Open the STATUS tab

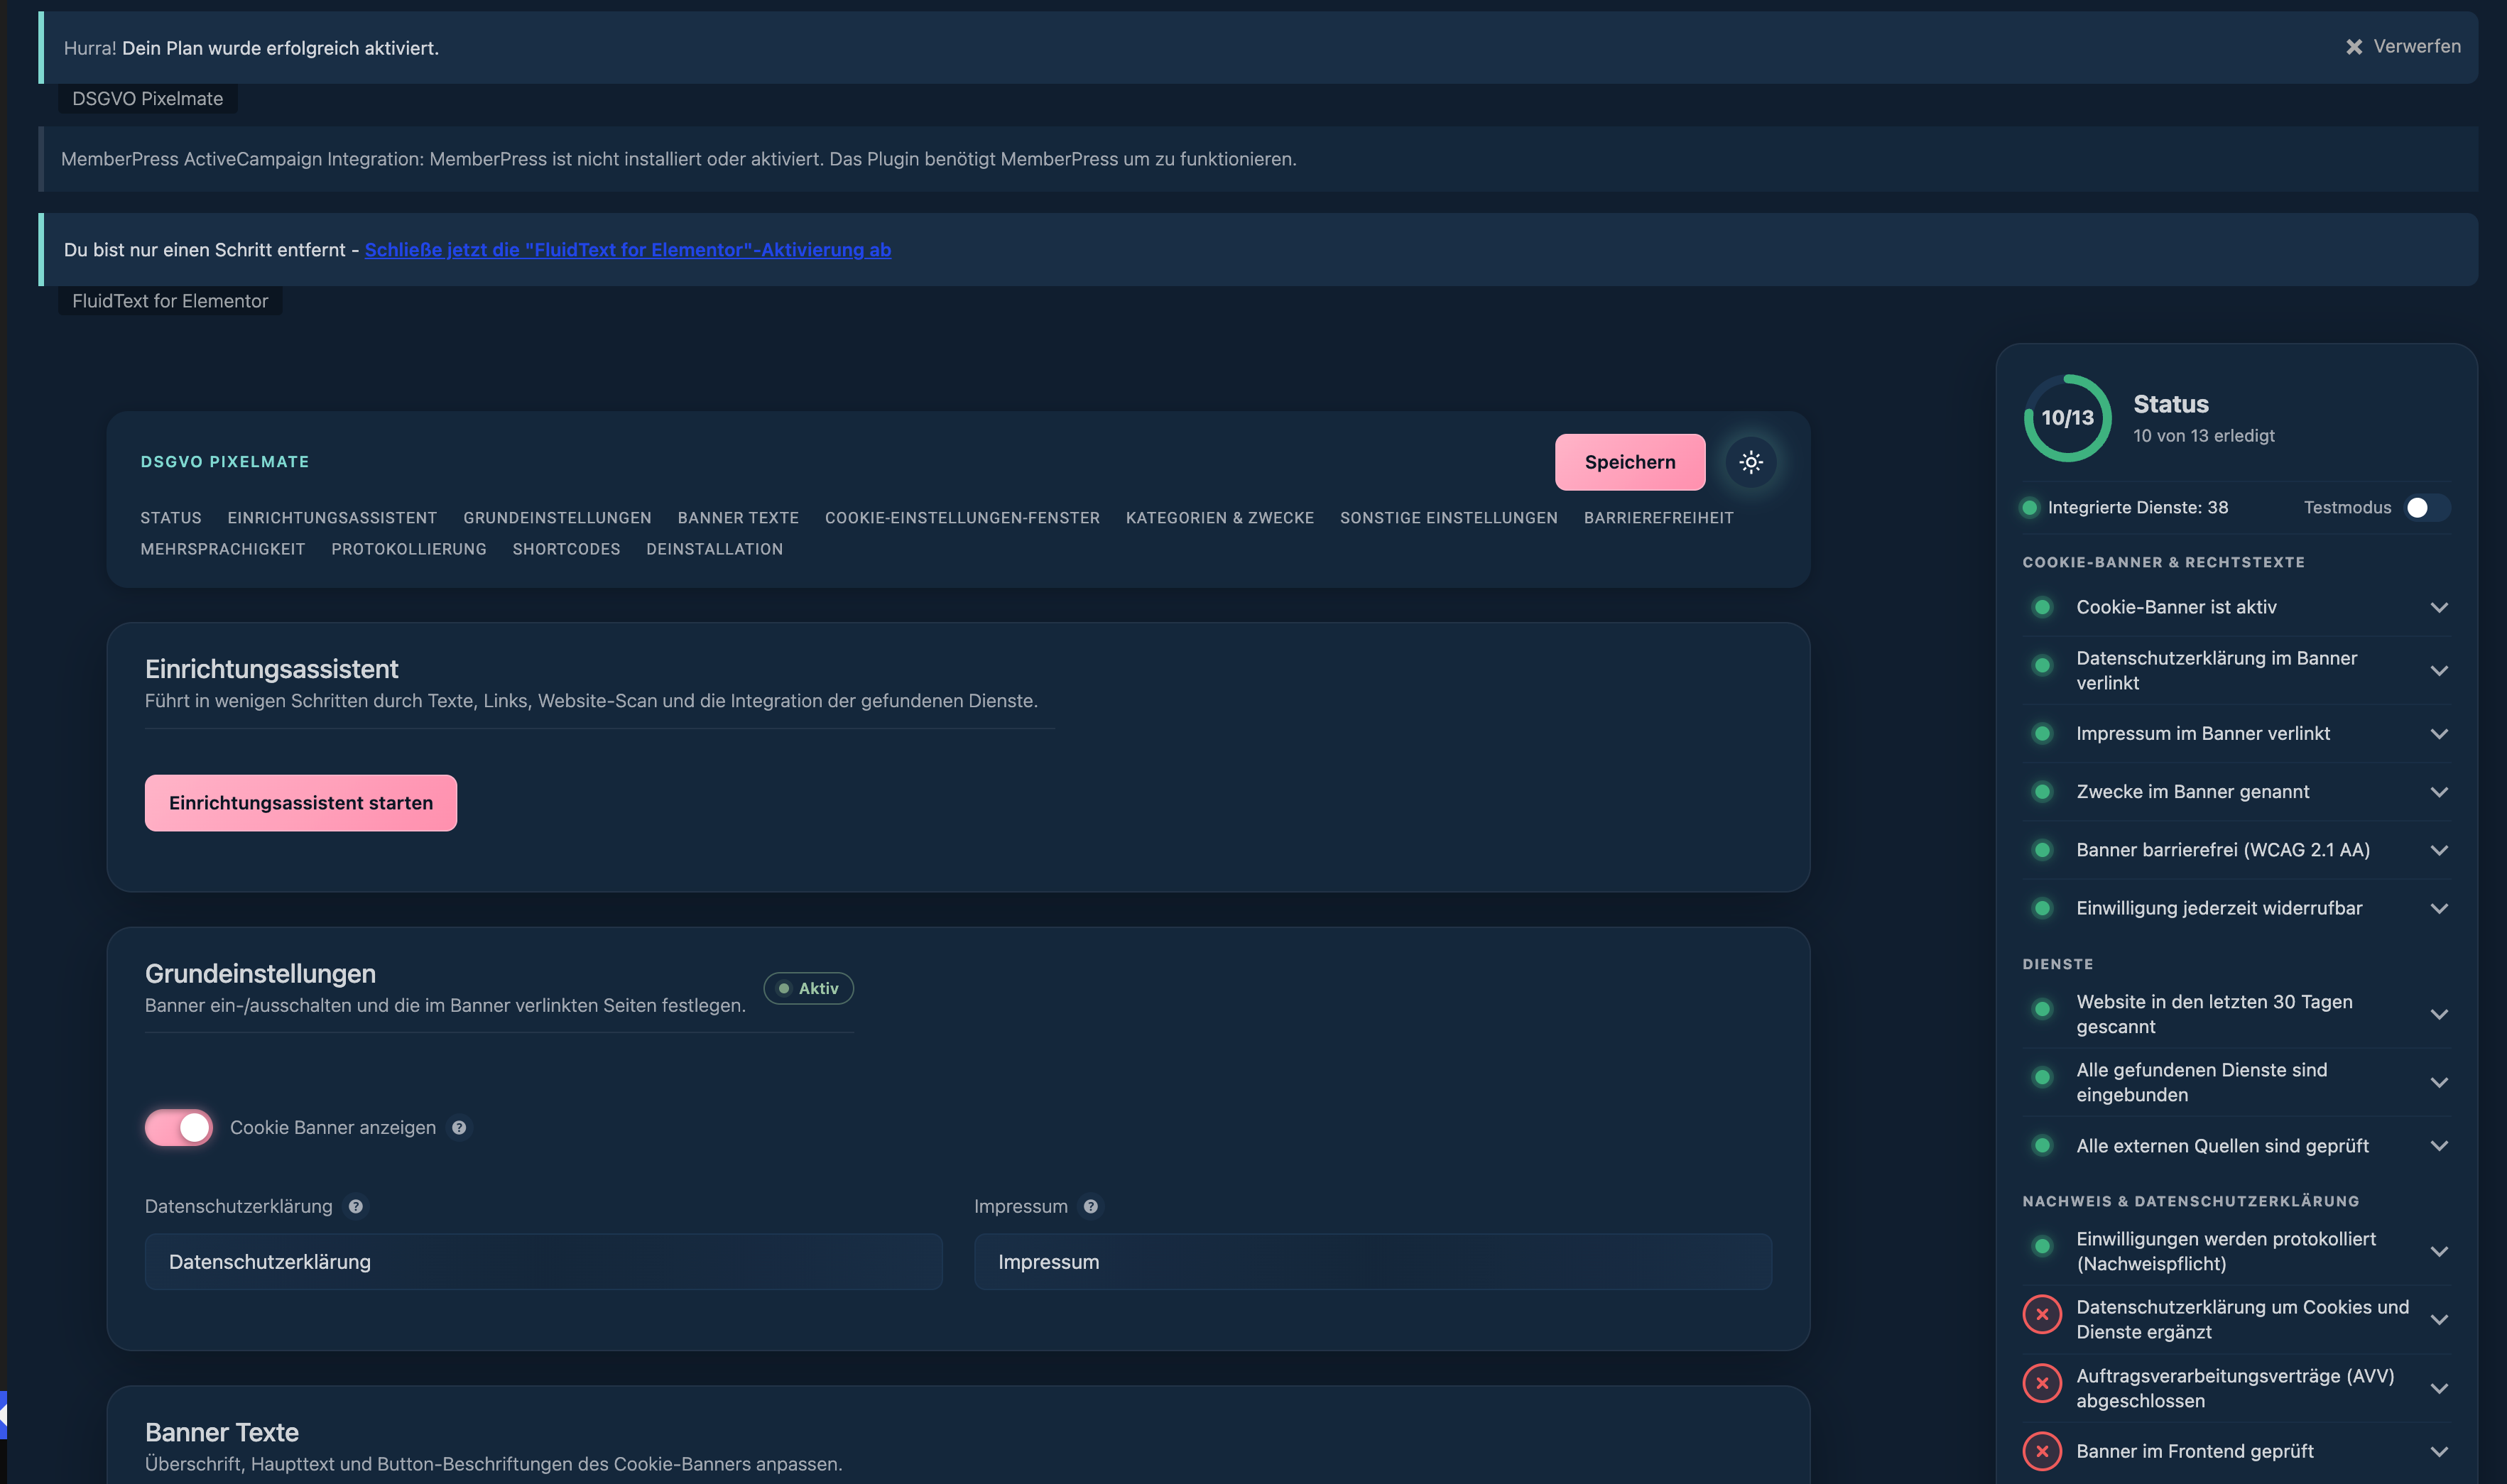point(171,518)
